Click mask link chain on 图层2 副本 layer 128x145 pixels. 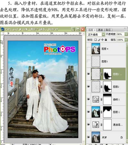(x=101, y=74)
